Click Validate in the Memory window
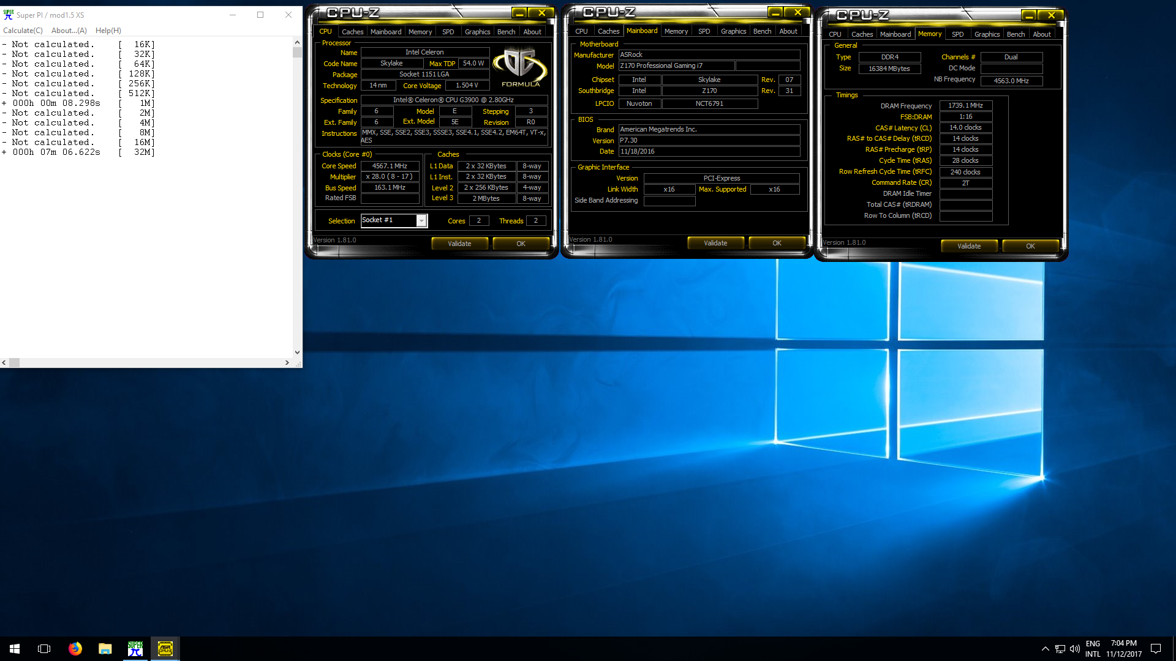Image resolution: width=1176 pixels, height=661 pixels. coord(969,246)
